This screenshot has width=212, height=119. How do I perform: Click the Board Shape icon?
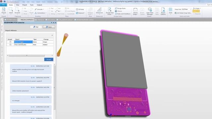[x=135, y=10]
